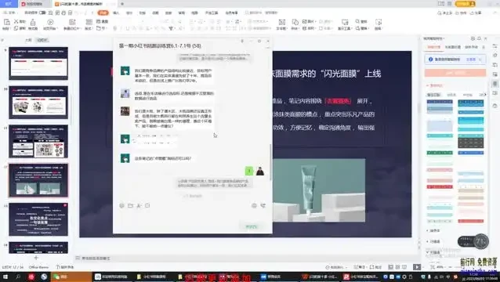The height and width of the screenshot is (282, 500).
Task: Click the Copy button in the ribbon
Action: 20,28
